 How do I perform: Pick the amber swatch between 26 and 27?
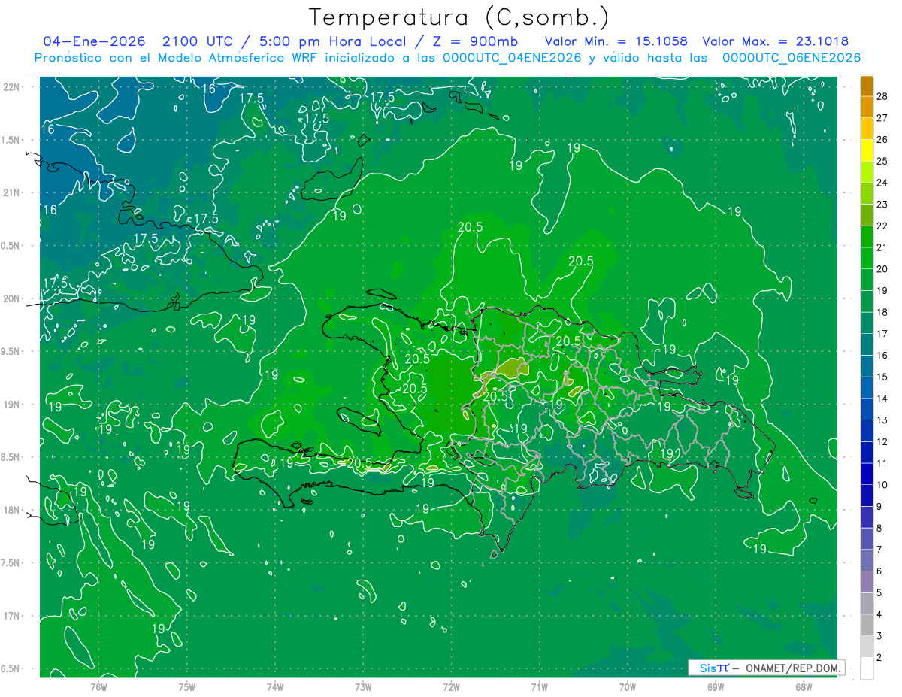click(x=867, y=129)
